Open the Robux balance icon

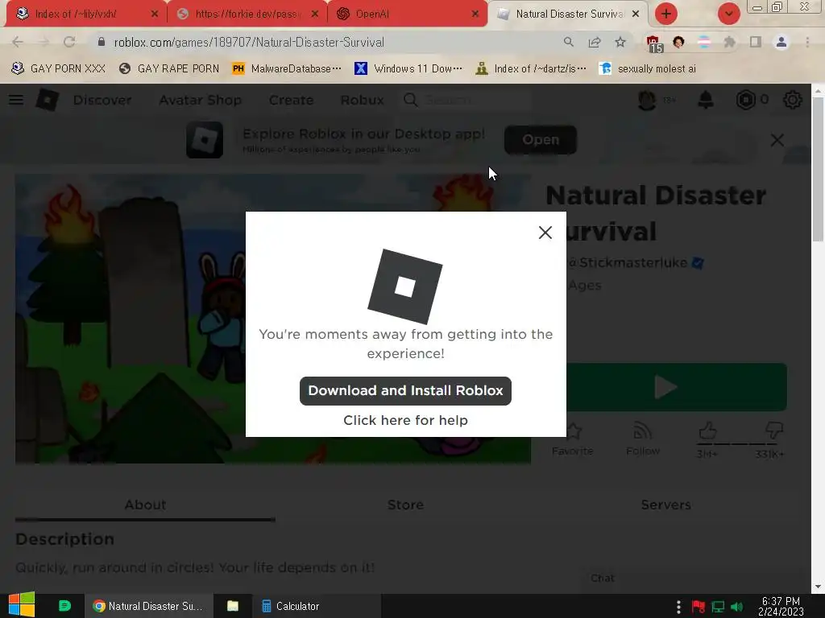(x=745, y=100)
